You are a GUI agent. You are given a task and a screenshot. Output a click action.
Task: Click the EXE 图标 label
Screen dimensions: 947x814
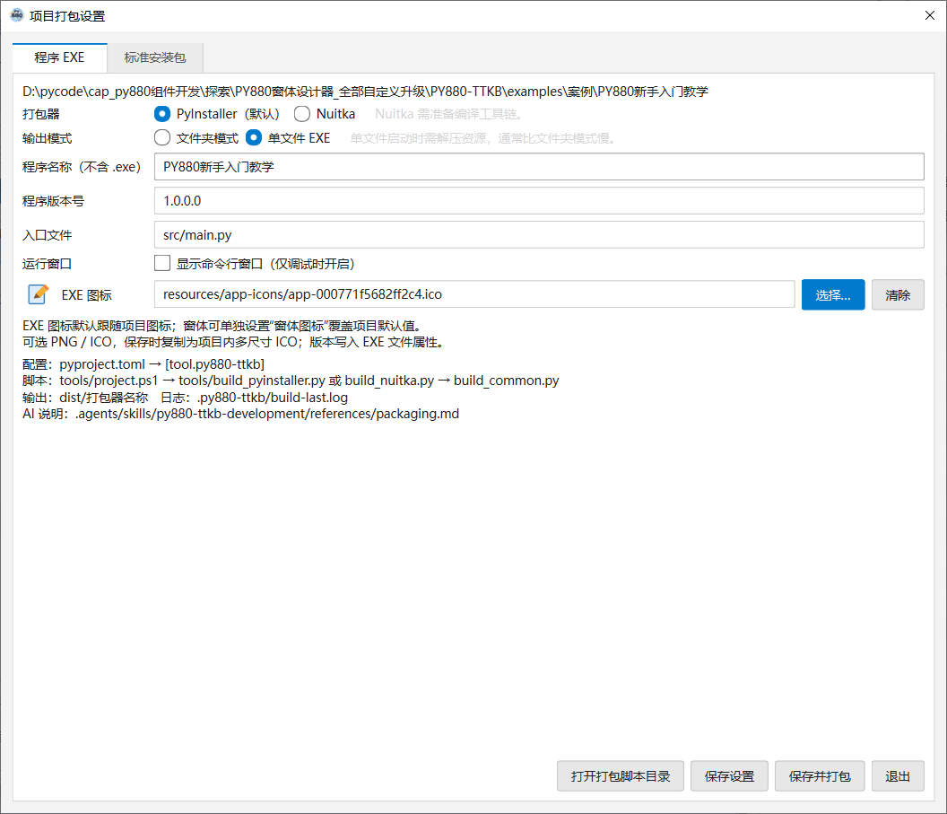pyautogui.click(x=86, y=295)
